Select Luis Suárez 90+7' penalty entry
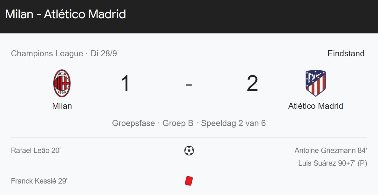378x195 pixels. [x=333, y=164]
